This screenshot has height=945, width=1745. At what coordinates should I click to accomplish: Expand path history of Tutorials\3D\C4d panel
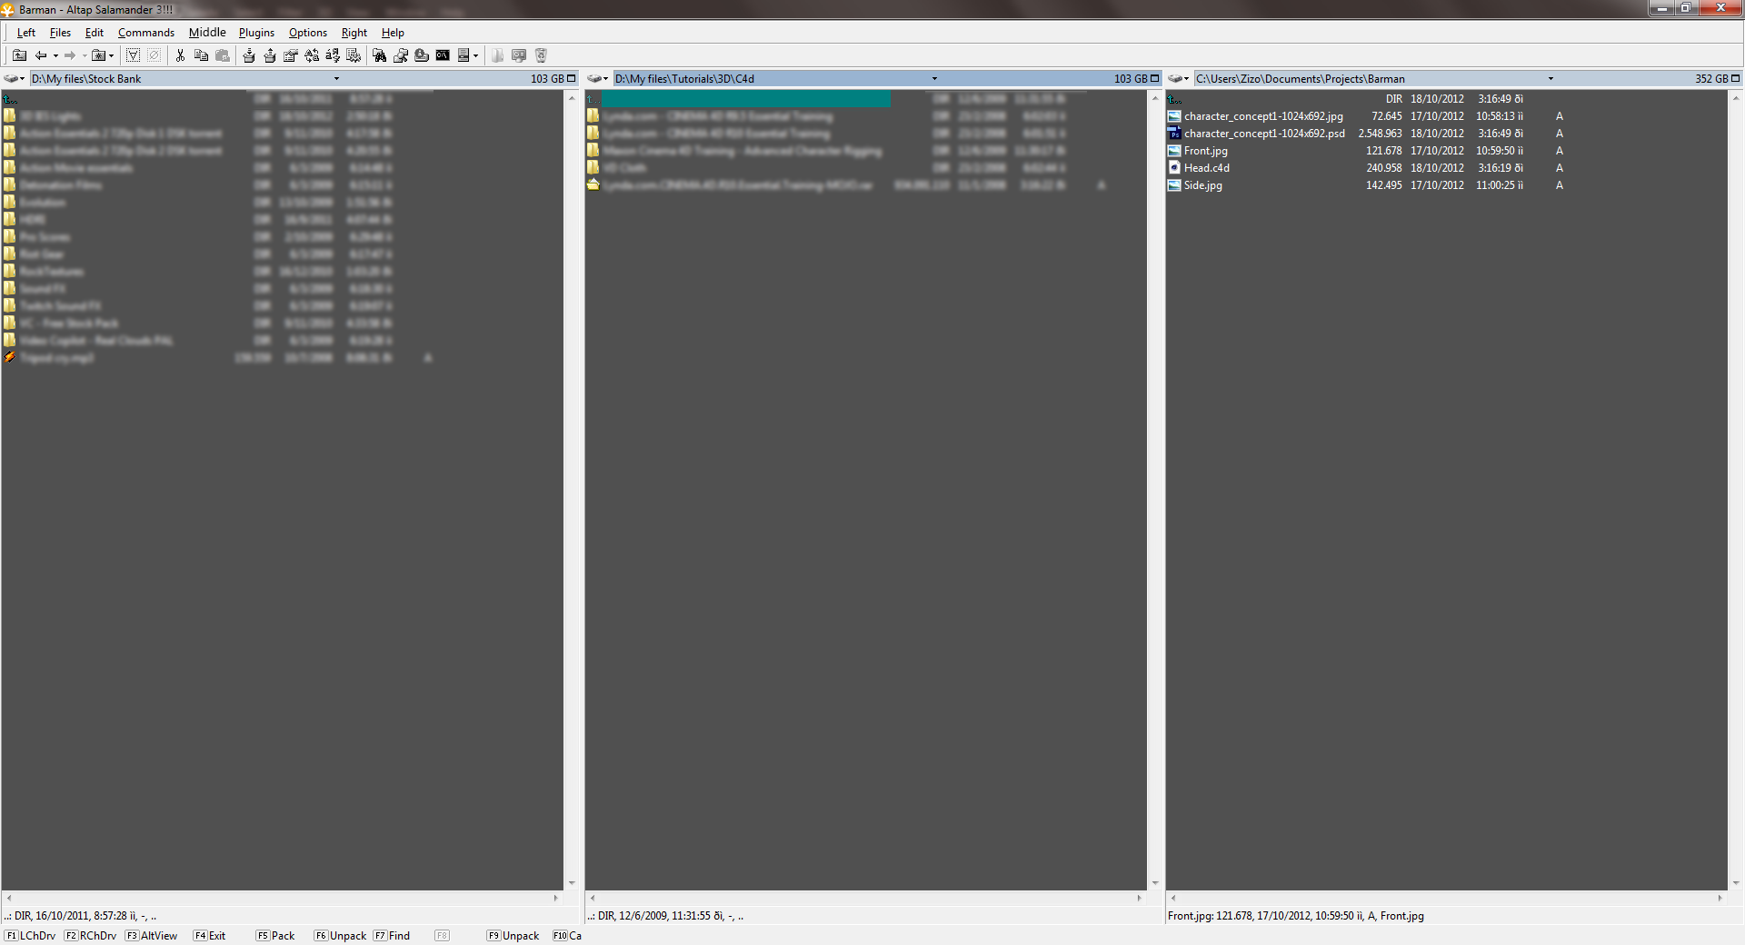pyautogui.click(x=934, y=78)
